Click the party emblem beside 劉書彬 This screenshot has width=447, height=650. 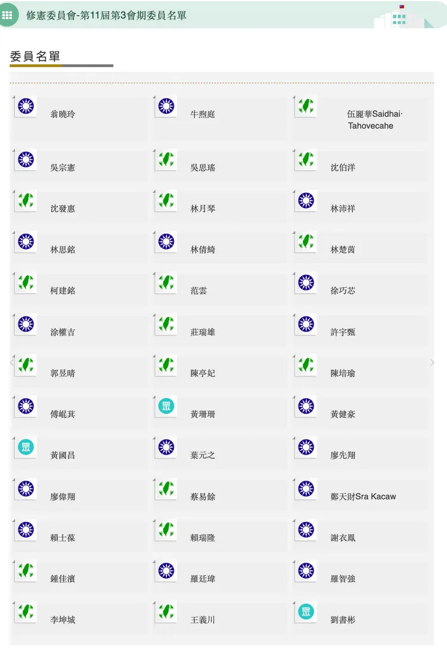(x=306, y=612)
